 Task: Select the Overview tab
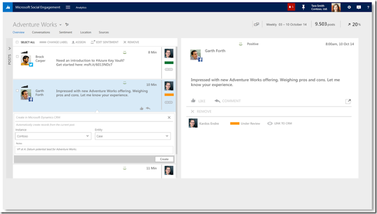point(18,32)
